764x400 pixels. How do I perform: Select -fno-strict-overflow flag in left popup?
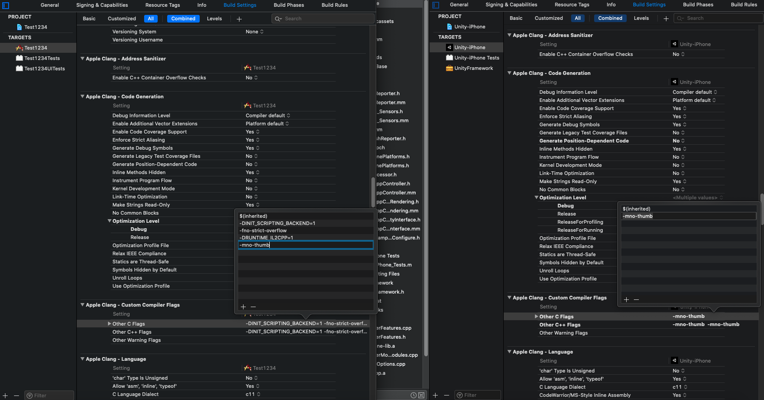(x=305, y=230)
